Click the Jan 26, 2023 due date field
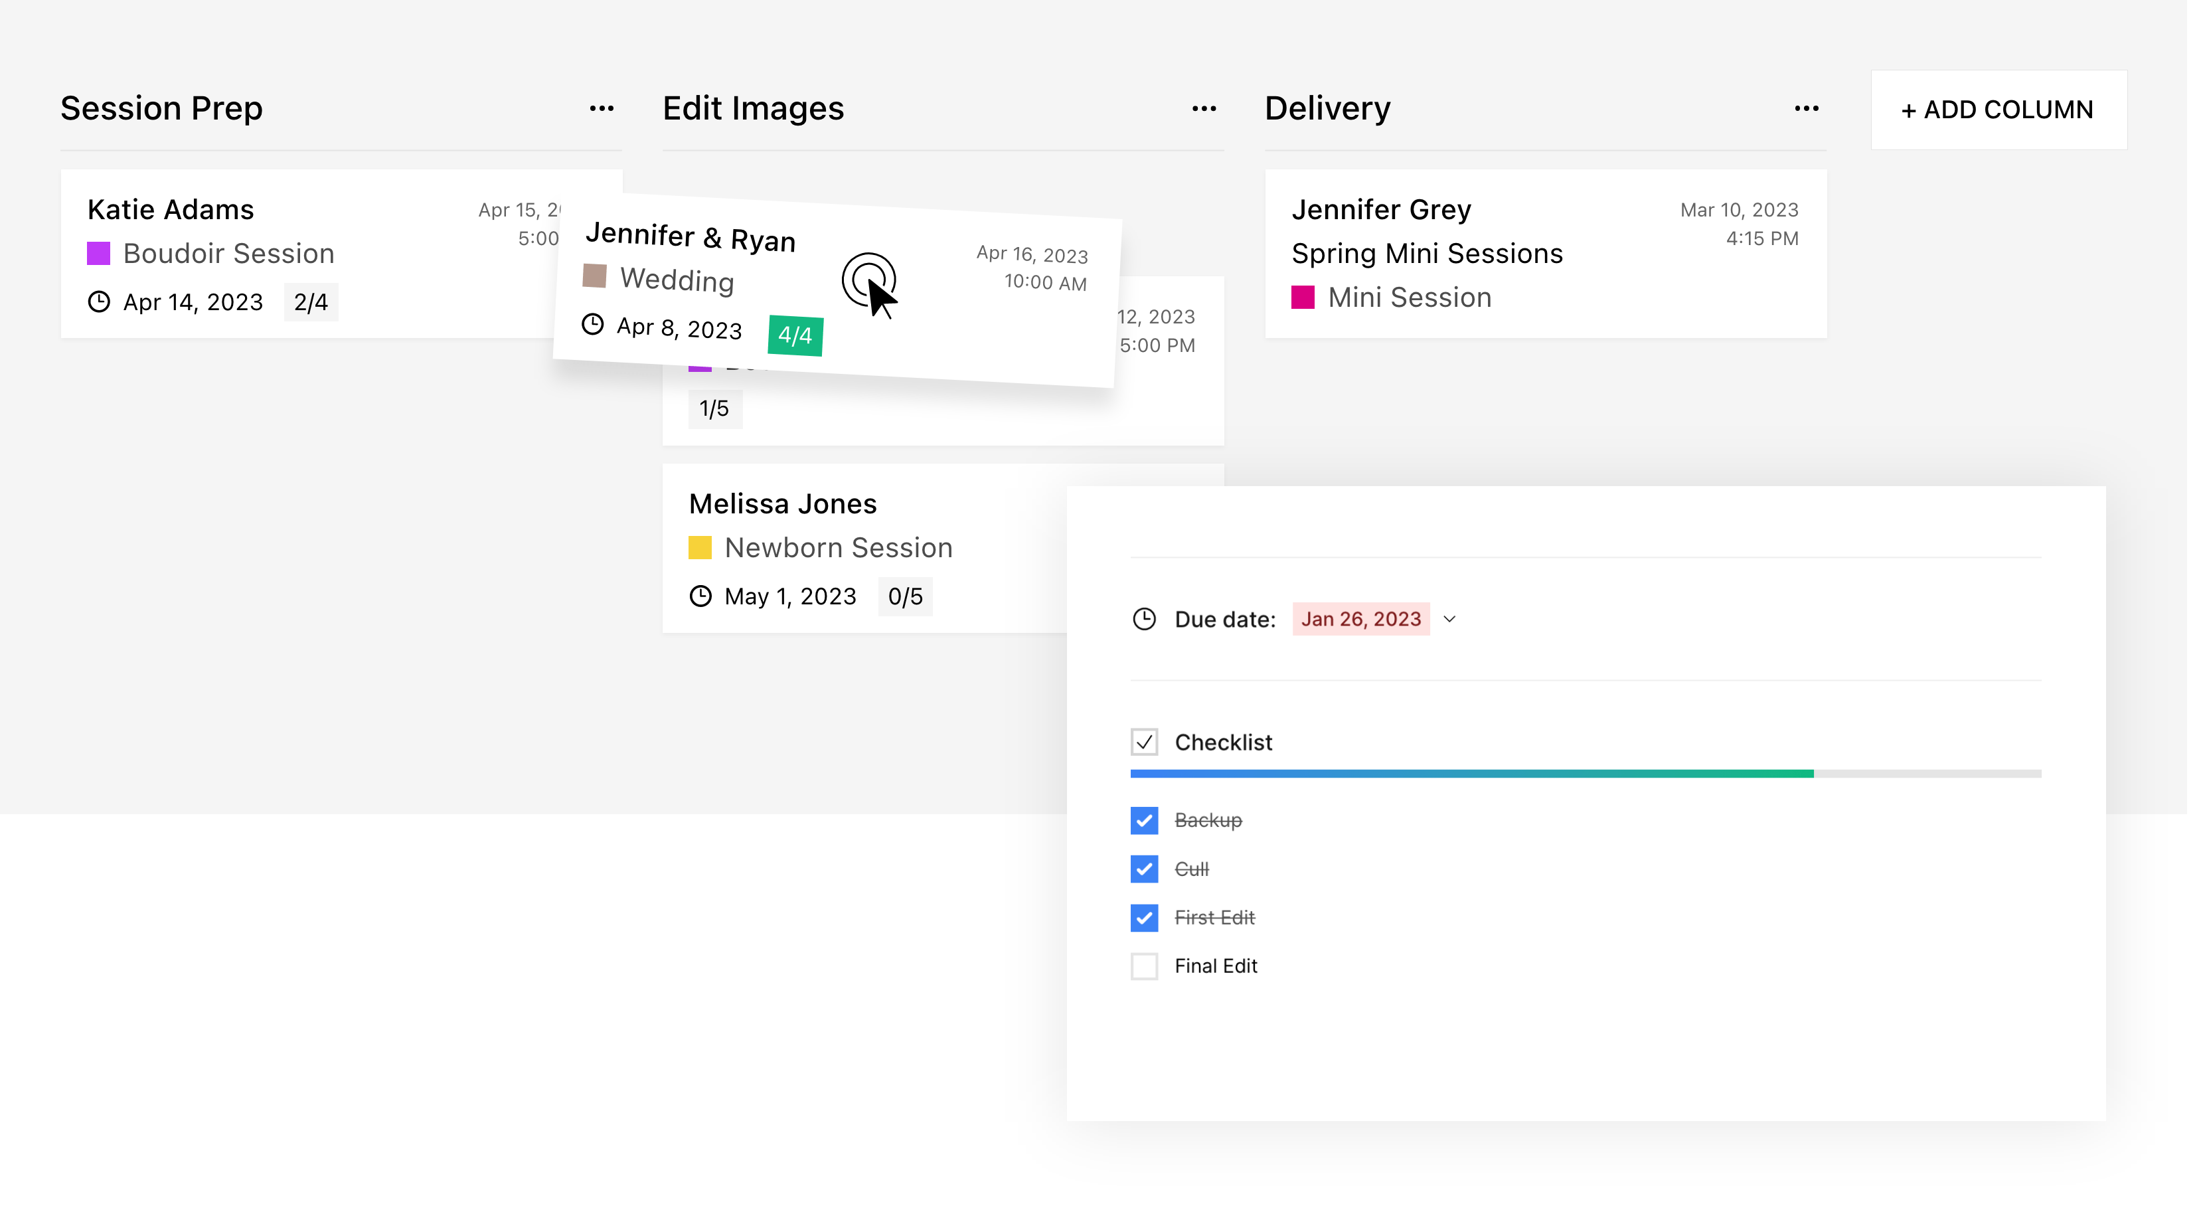This screenshot has width=2205, height=1222. click(1371, 624)
